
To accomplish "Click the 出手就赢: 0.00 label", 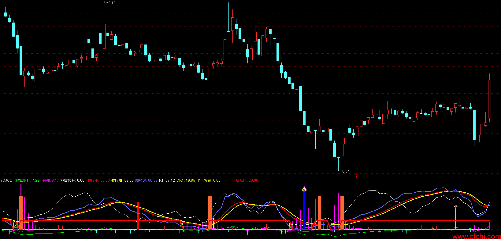I will tap(208, 180).
